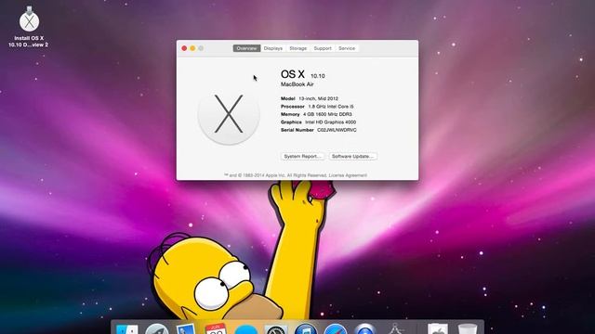Click the OS X version number 10.10

pos(318,76)
